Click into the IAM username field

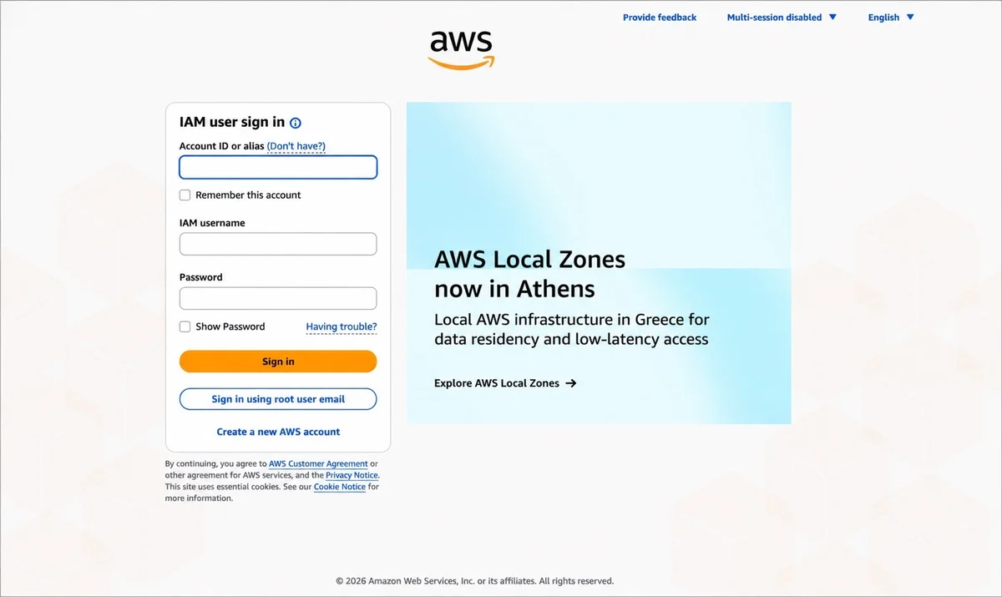pos(278,244)
